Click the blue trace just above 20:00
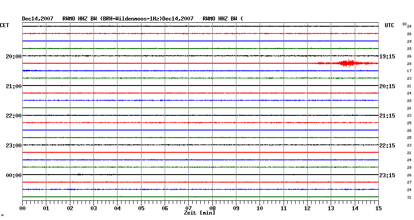The height and width of the screenshot is (220, 414). (x=200, y=41)
